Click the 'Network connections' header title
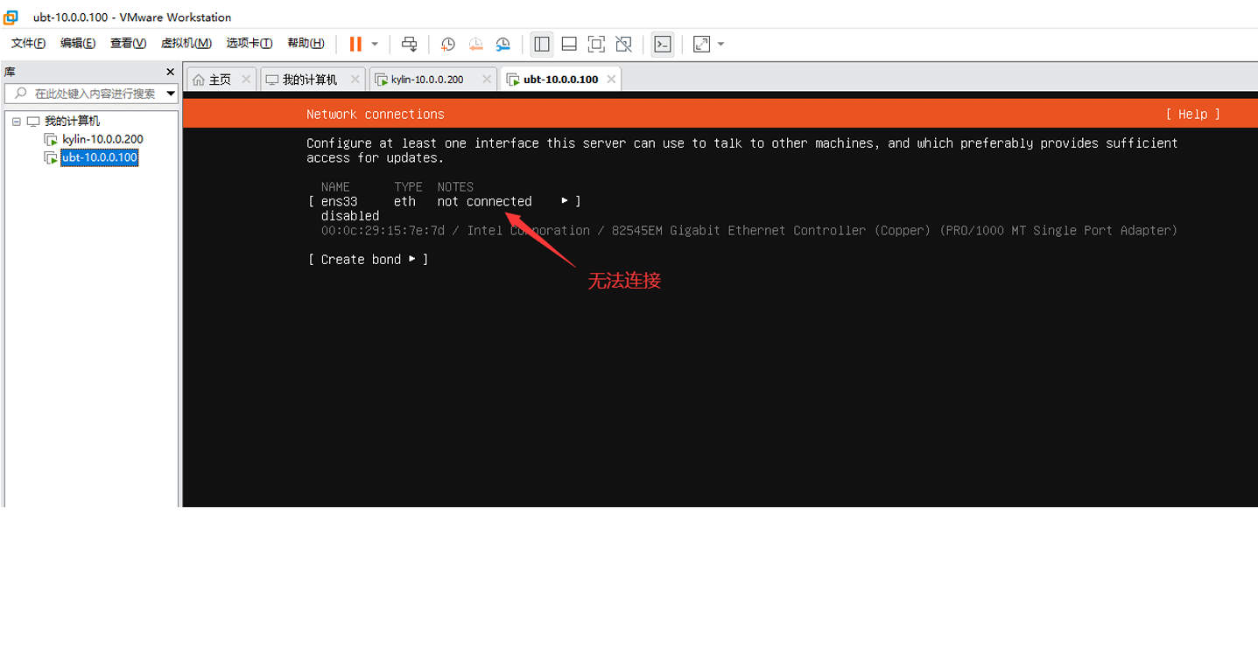Screen dimensions: 1258x648 376,115
